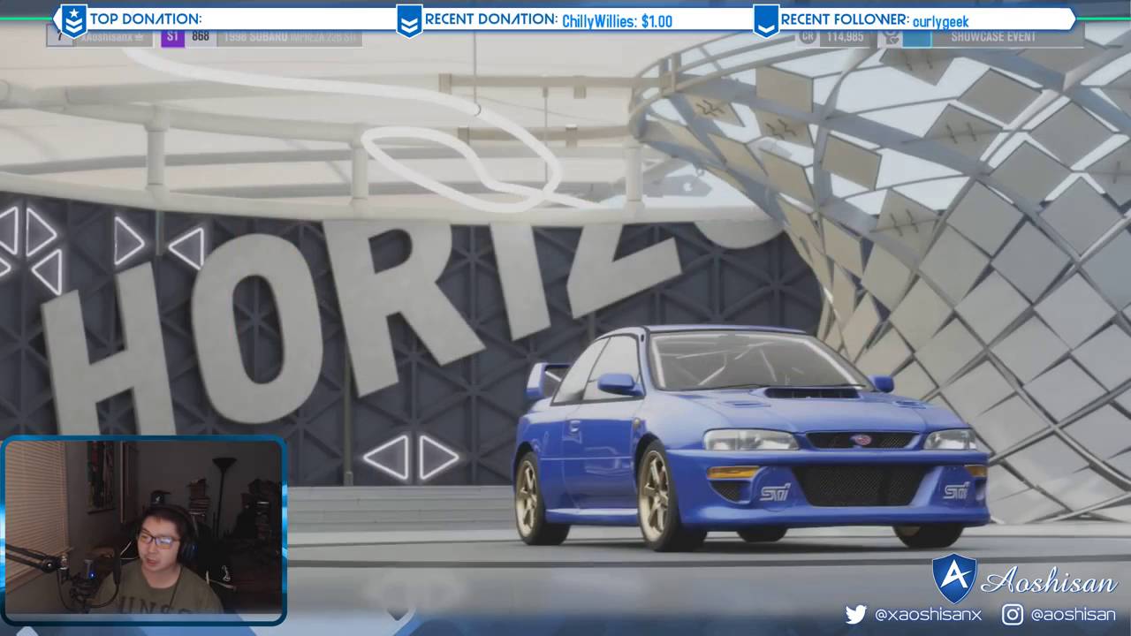1131x636 pixels.
Task: Select the @xaoshisanx Twitter handle
Action: click(928, 614)
